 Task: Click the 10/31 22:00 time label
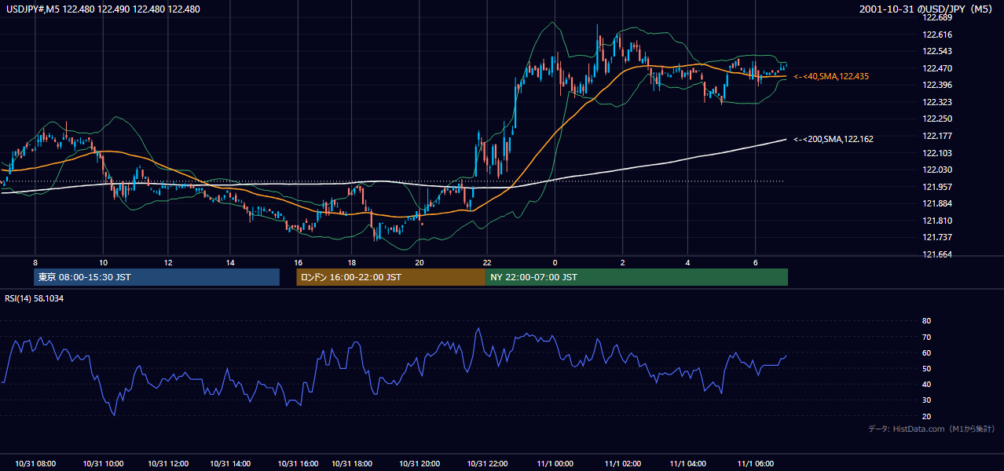[x=488, y=463]
